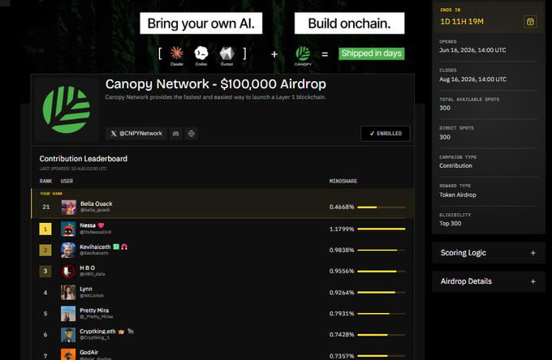
Task: Click Lynn's avatar
Action: pyautogui.click(x=68, y=292)
